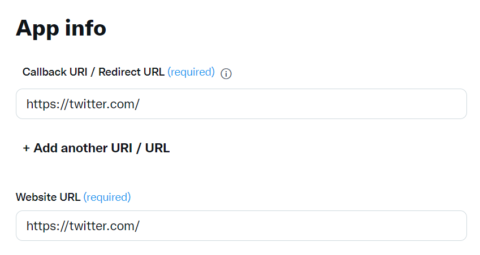
Task: Click the App info heading
Action: point(61,28)
